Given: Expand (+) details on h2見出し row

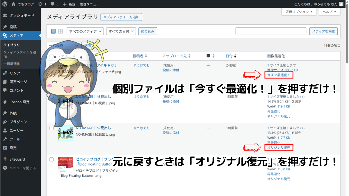Looking at the screenshot, I should pyautogui.click(x=302, y=128).
